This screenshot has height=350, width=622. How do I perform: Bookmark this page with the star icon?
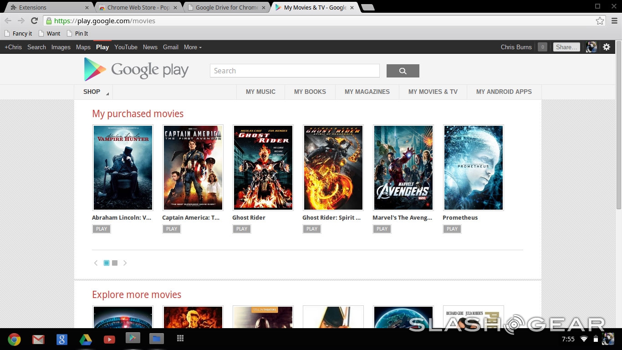click(x=600, y=21)
